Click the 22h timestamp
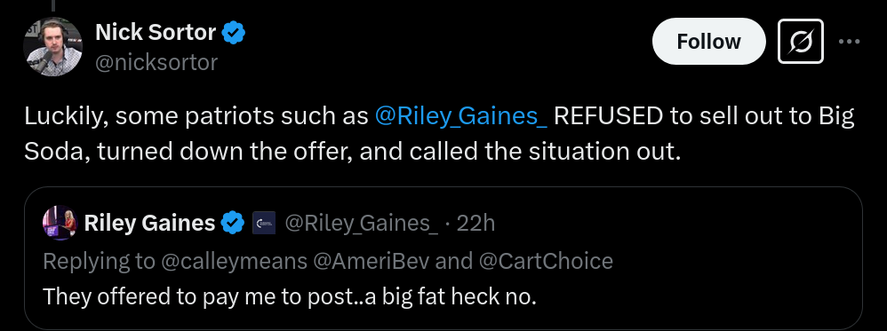 [475, 224]
